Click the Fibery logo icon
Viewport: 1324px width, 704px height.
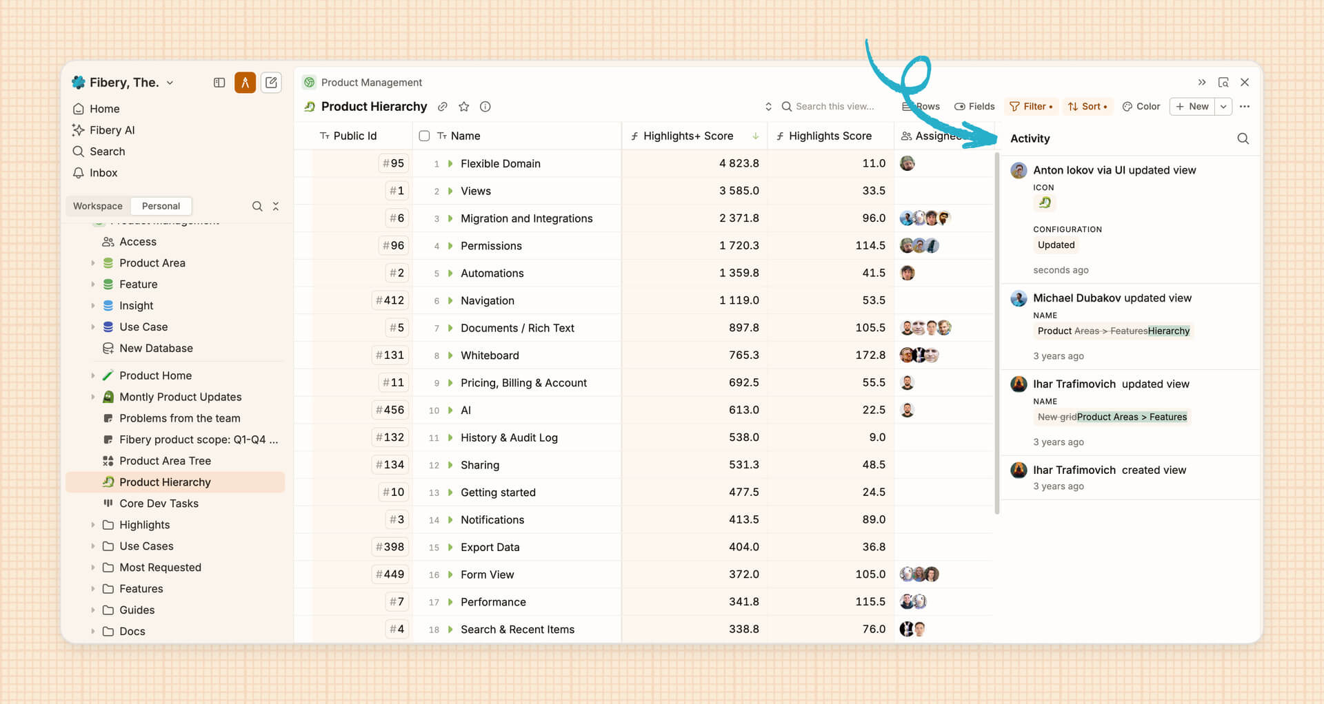pos(79,83)
